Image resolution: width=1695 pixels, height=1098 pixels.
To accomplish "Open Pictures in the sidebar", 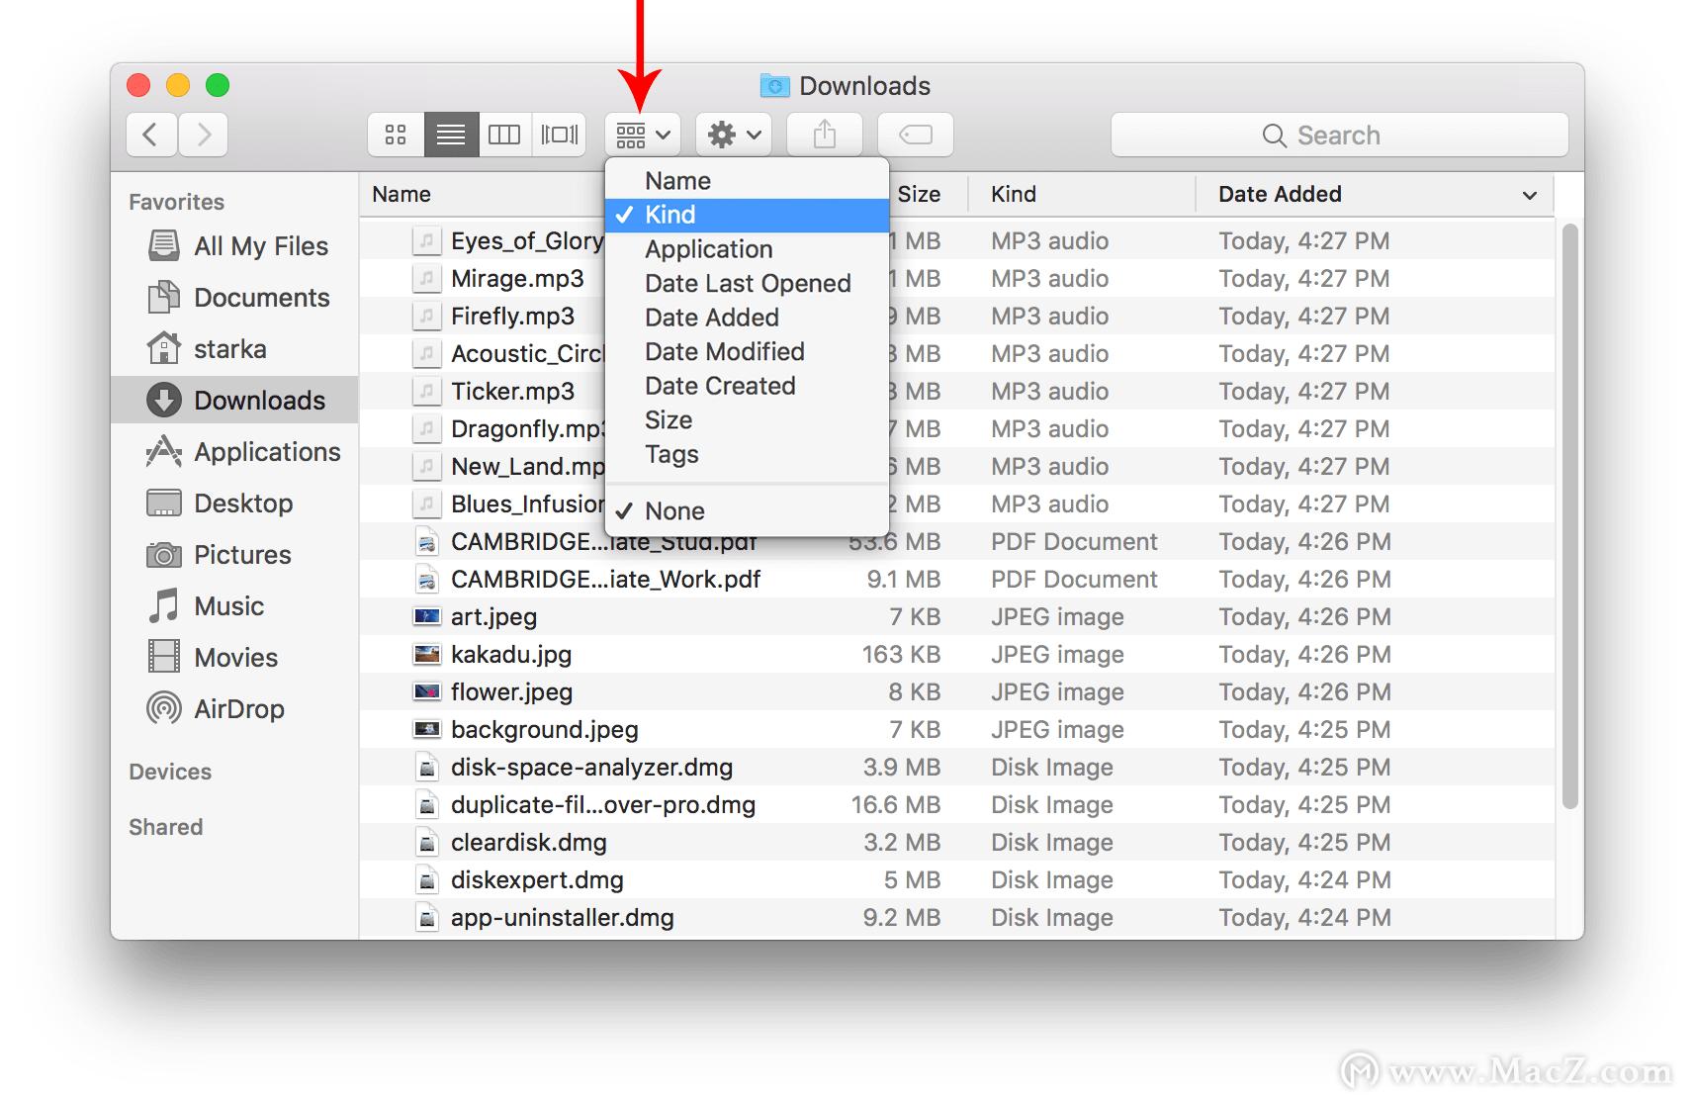I will [234, 555].
